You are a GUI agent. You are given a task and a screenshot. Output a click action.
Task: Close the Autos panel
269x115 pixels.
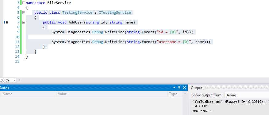(184, 88)
